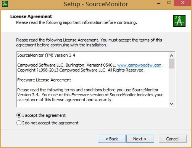Click the SourceMonitor icon in the title bar
The height and width of the screenshot is (148, 192).
(5, 4)
